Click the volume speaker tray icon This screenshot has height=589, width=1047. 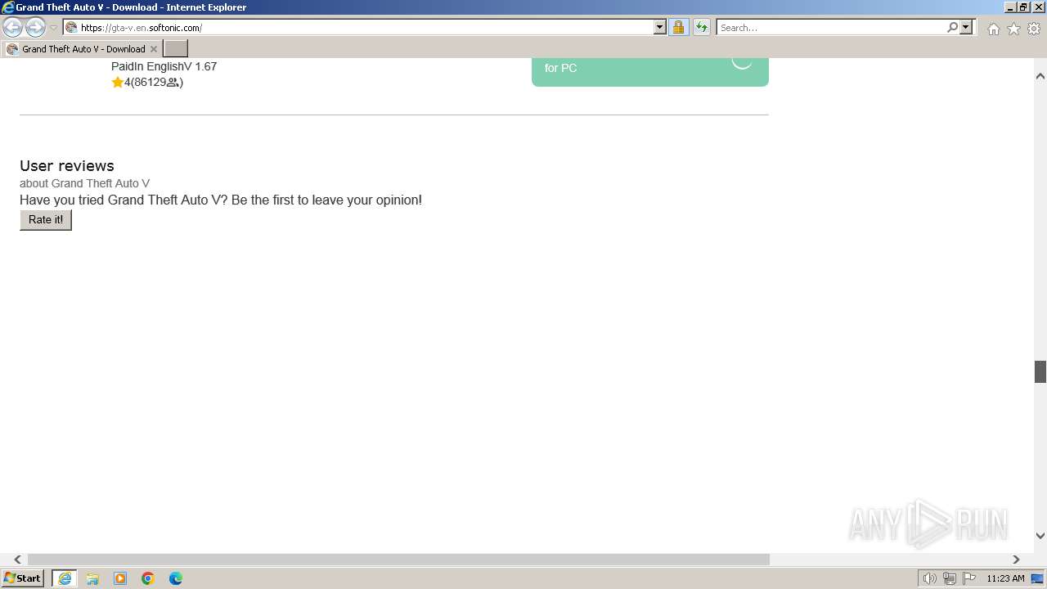[929, 578]
